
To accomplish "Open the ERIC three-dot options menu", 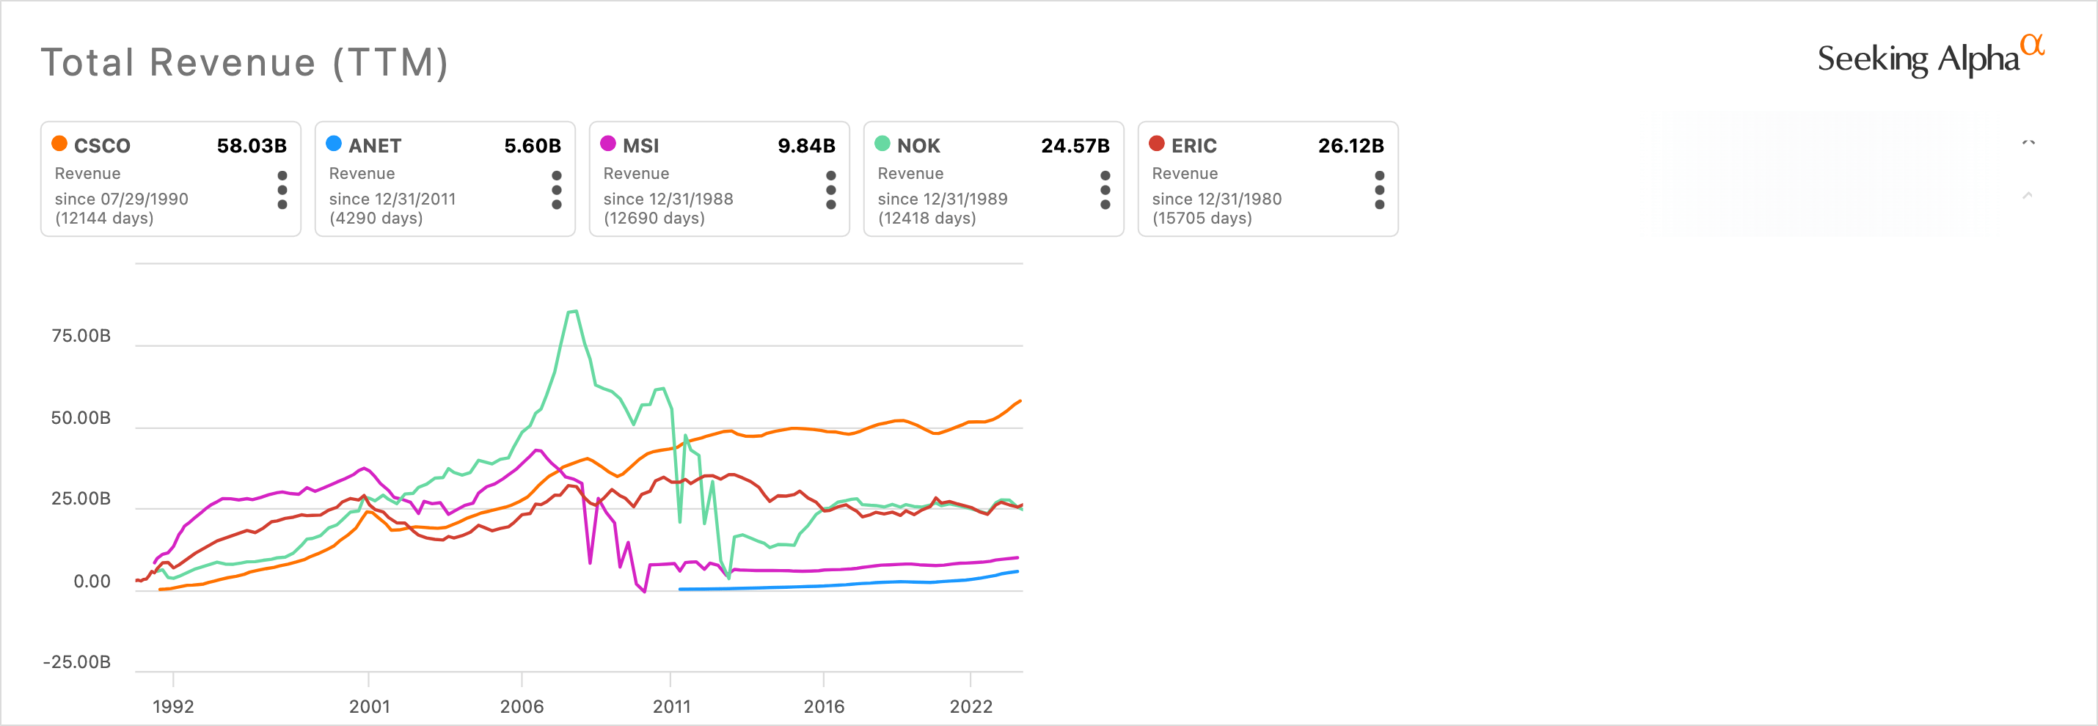I will tap(1379, 190).
